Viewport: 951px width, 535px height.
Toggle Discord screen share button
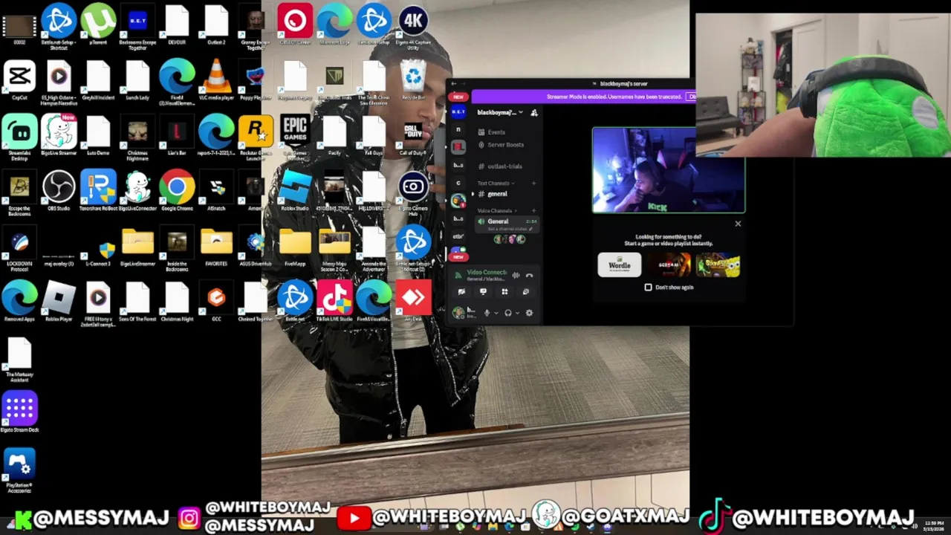tap(483, 292)
